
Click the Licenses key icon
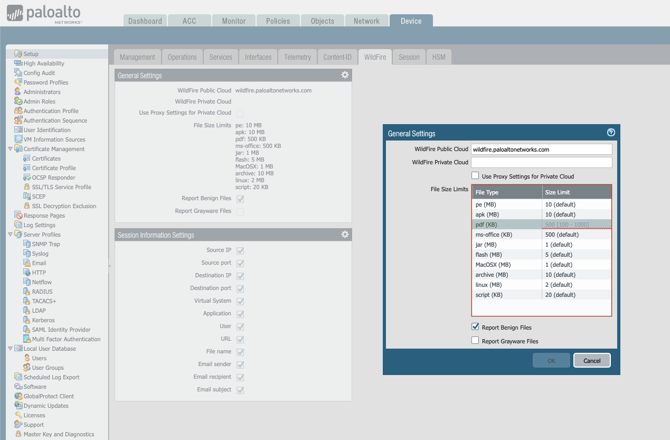point(18,415)
